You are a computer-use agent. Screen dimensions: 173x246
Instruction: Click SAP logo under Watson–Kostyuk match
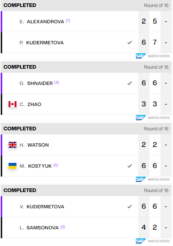(x=141, y=179)
